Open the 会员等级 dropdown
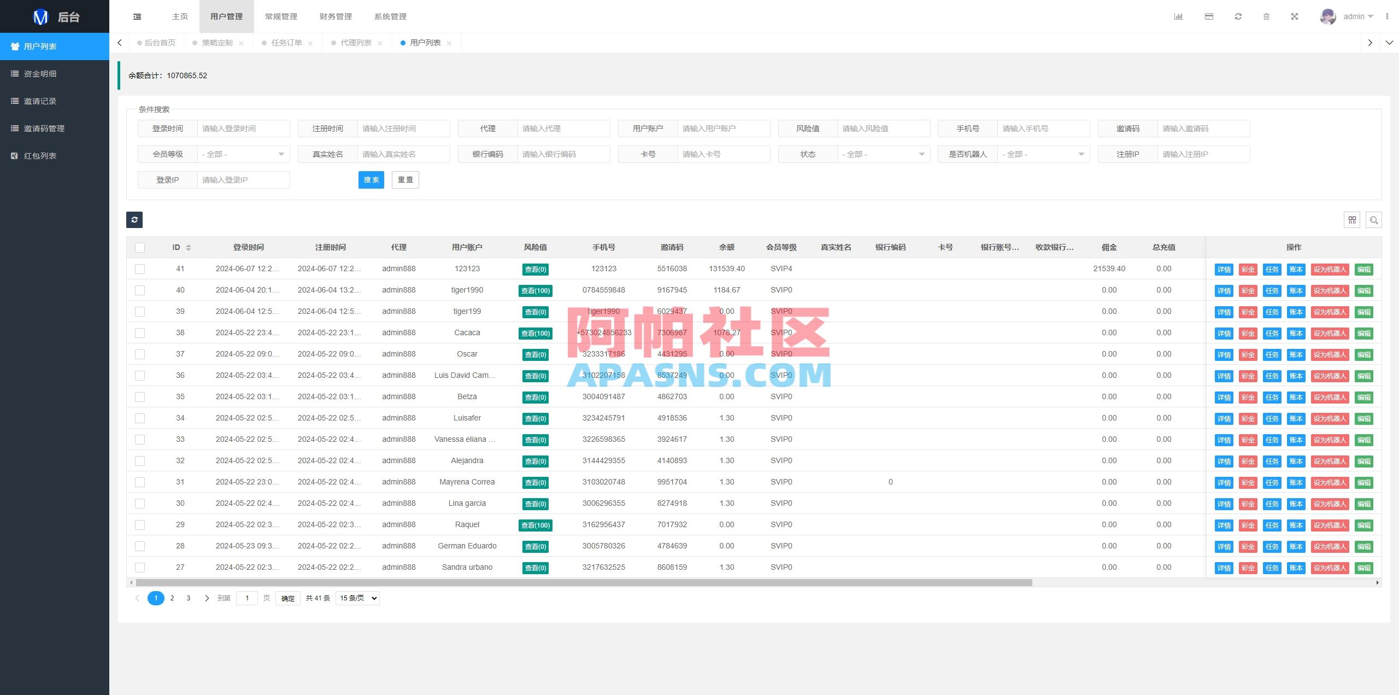The width and height of the screenshot is (1399, 695). [x=243, y=154]
